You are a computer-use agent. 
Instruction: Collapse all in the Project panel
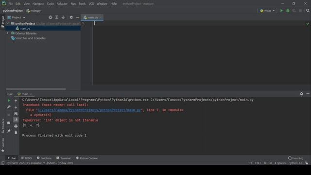click(x=63, y=17)
